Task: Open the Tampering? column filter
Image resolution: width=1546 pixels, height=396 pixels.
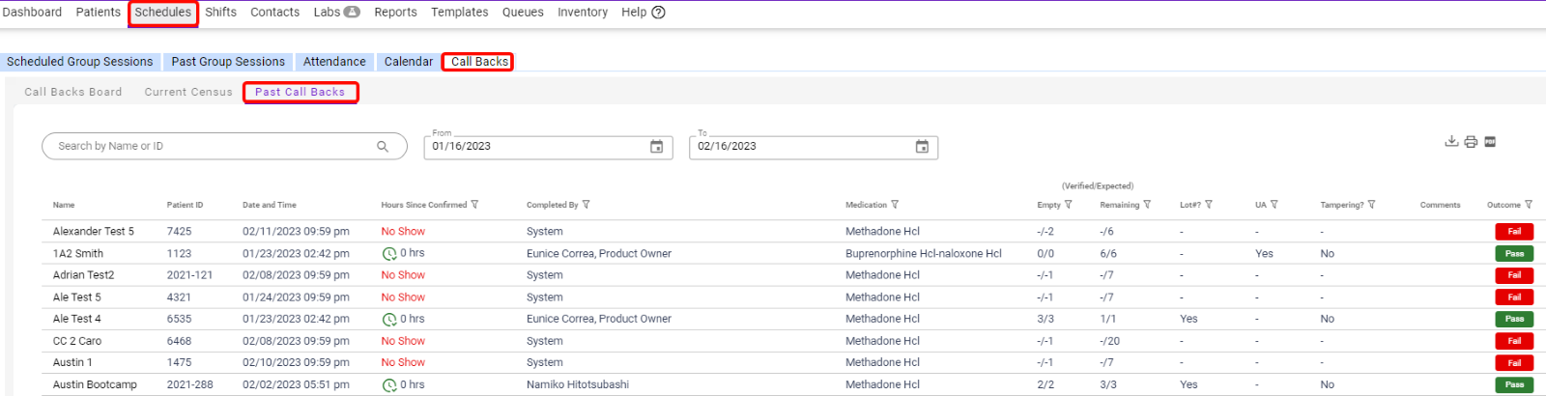Action: [x=1372, y=205]
